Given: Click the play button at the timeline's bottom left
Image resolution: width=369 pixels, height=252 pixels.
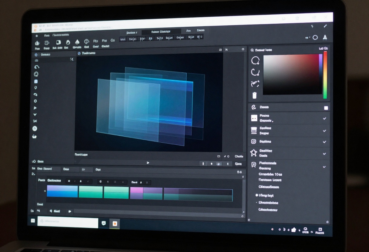Looking at the screenshot, I should (x=70, y=211).
